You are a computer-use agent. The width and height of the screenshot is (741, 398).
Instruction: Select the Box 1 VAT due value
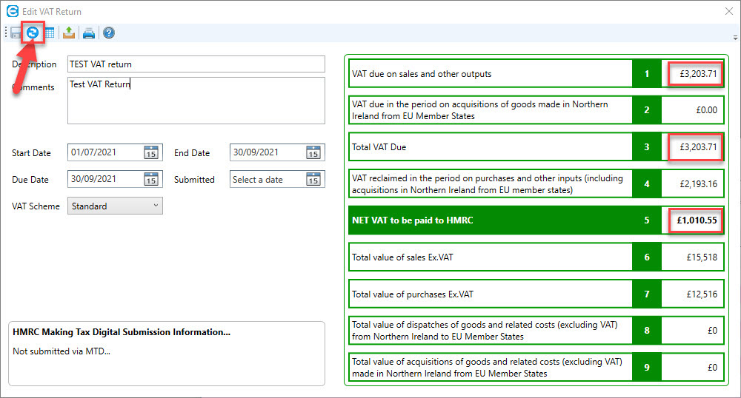pos(693,73)
